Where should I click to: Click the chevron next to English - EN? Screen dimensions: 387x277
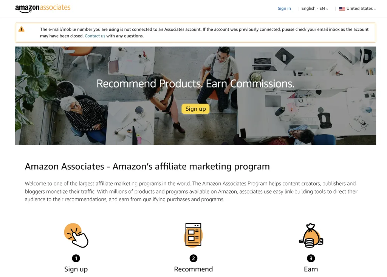coord(327,9)
